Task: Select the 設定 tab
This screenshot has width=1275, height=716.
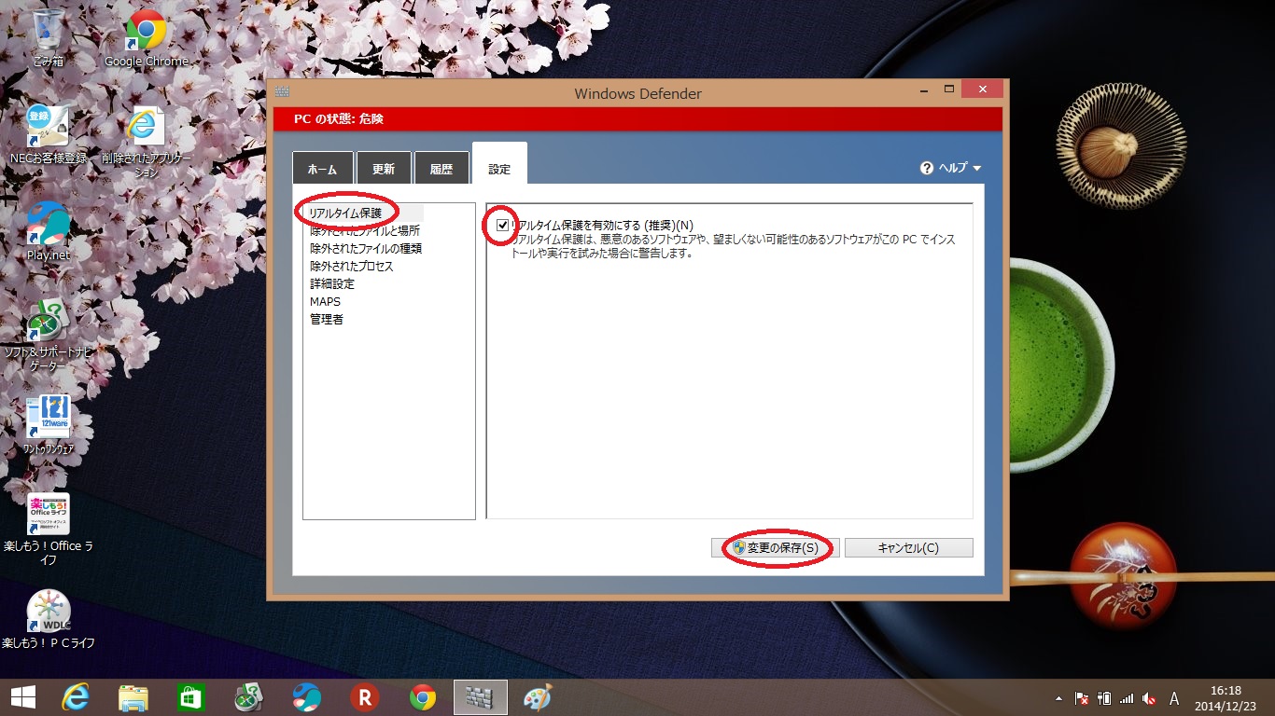Action: [499, 164]
